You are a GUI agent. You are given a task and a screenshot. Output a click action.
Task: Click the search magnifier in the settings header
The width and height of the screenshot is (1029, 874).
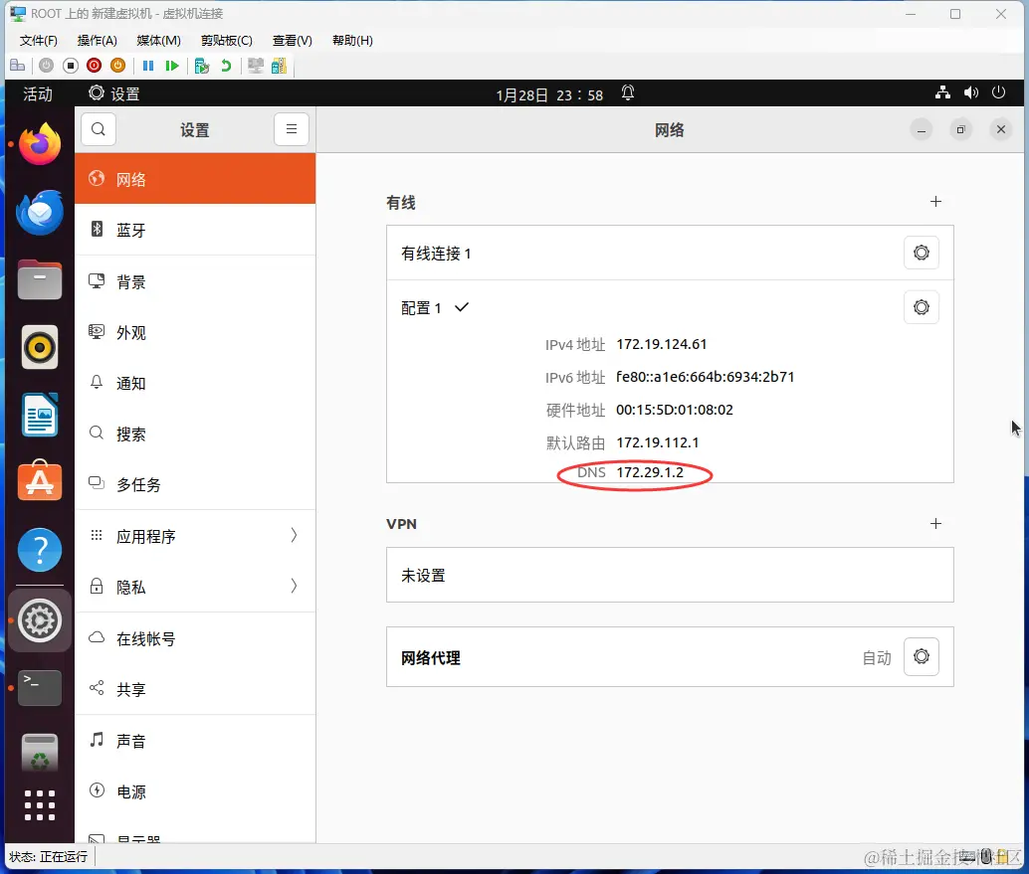click(x=98, y=129)
